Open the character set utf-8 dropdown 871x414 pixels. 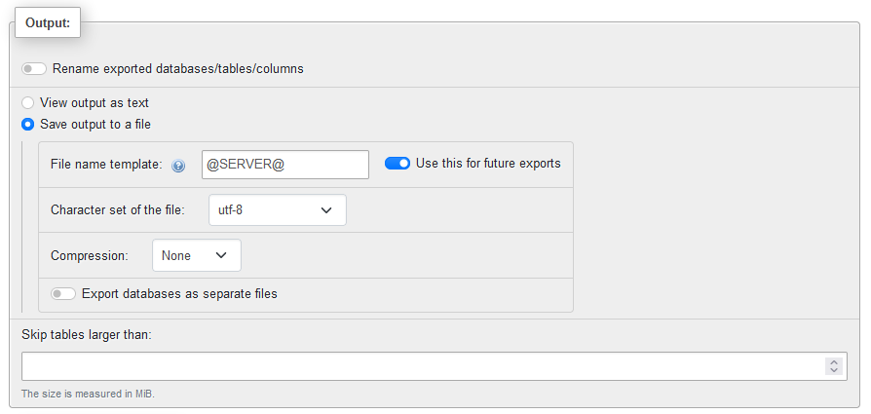tap(278, 210)
